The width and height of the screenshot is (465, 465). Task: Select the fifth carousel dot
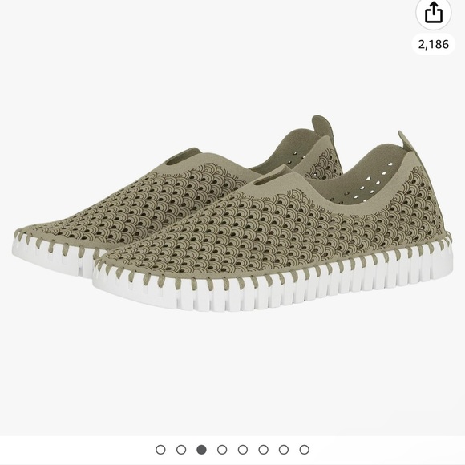pos(243,450)
